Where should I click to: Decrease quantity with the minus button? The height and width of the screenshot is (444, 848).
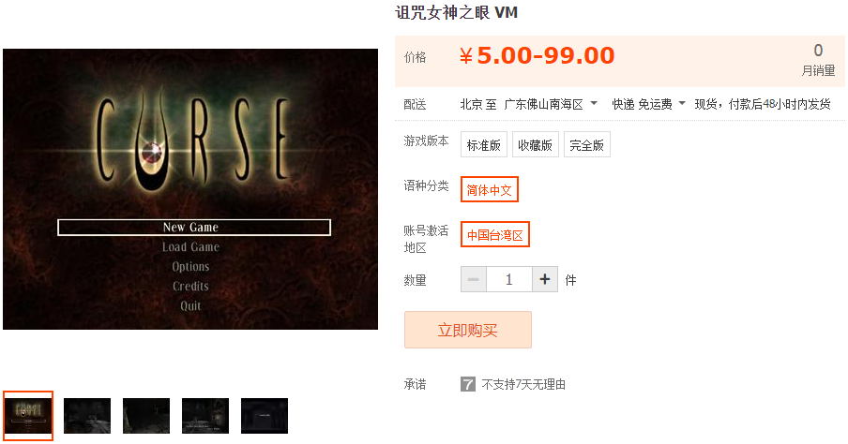[473, 279]
